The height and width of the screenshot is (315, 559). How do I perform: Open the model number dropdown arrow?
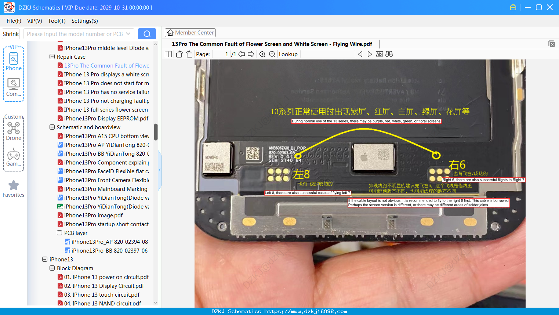click(128, 34)
